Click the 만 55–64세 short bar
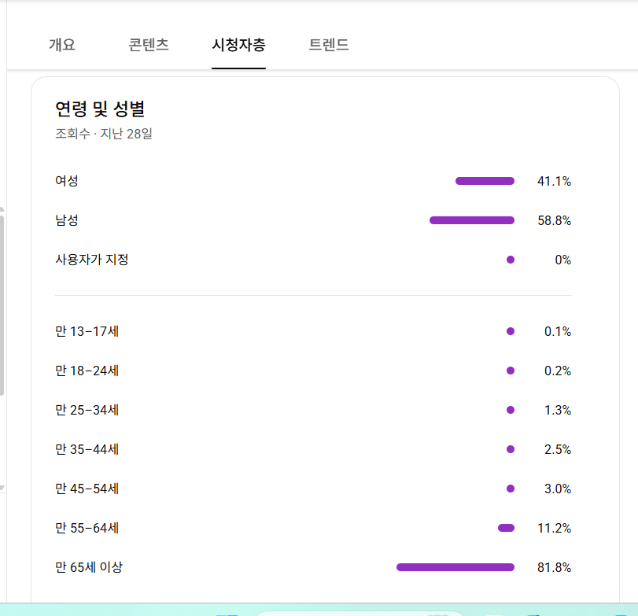The width and height of the screenshot is (638, 616). click(506, 528)
